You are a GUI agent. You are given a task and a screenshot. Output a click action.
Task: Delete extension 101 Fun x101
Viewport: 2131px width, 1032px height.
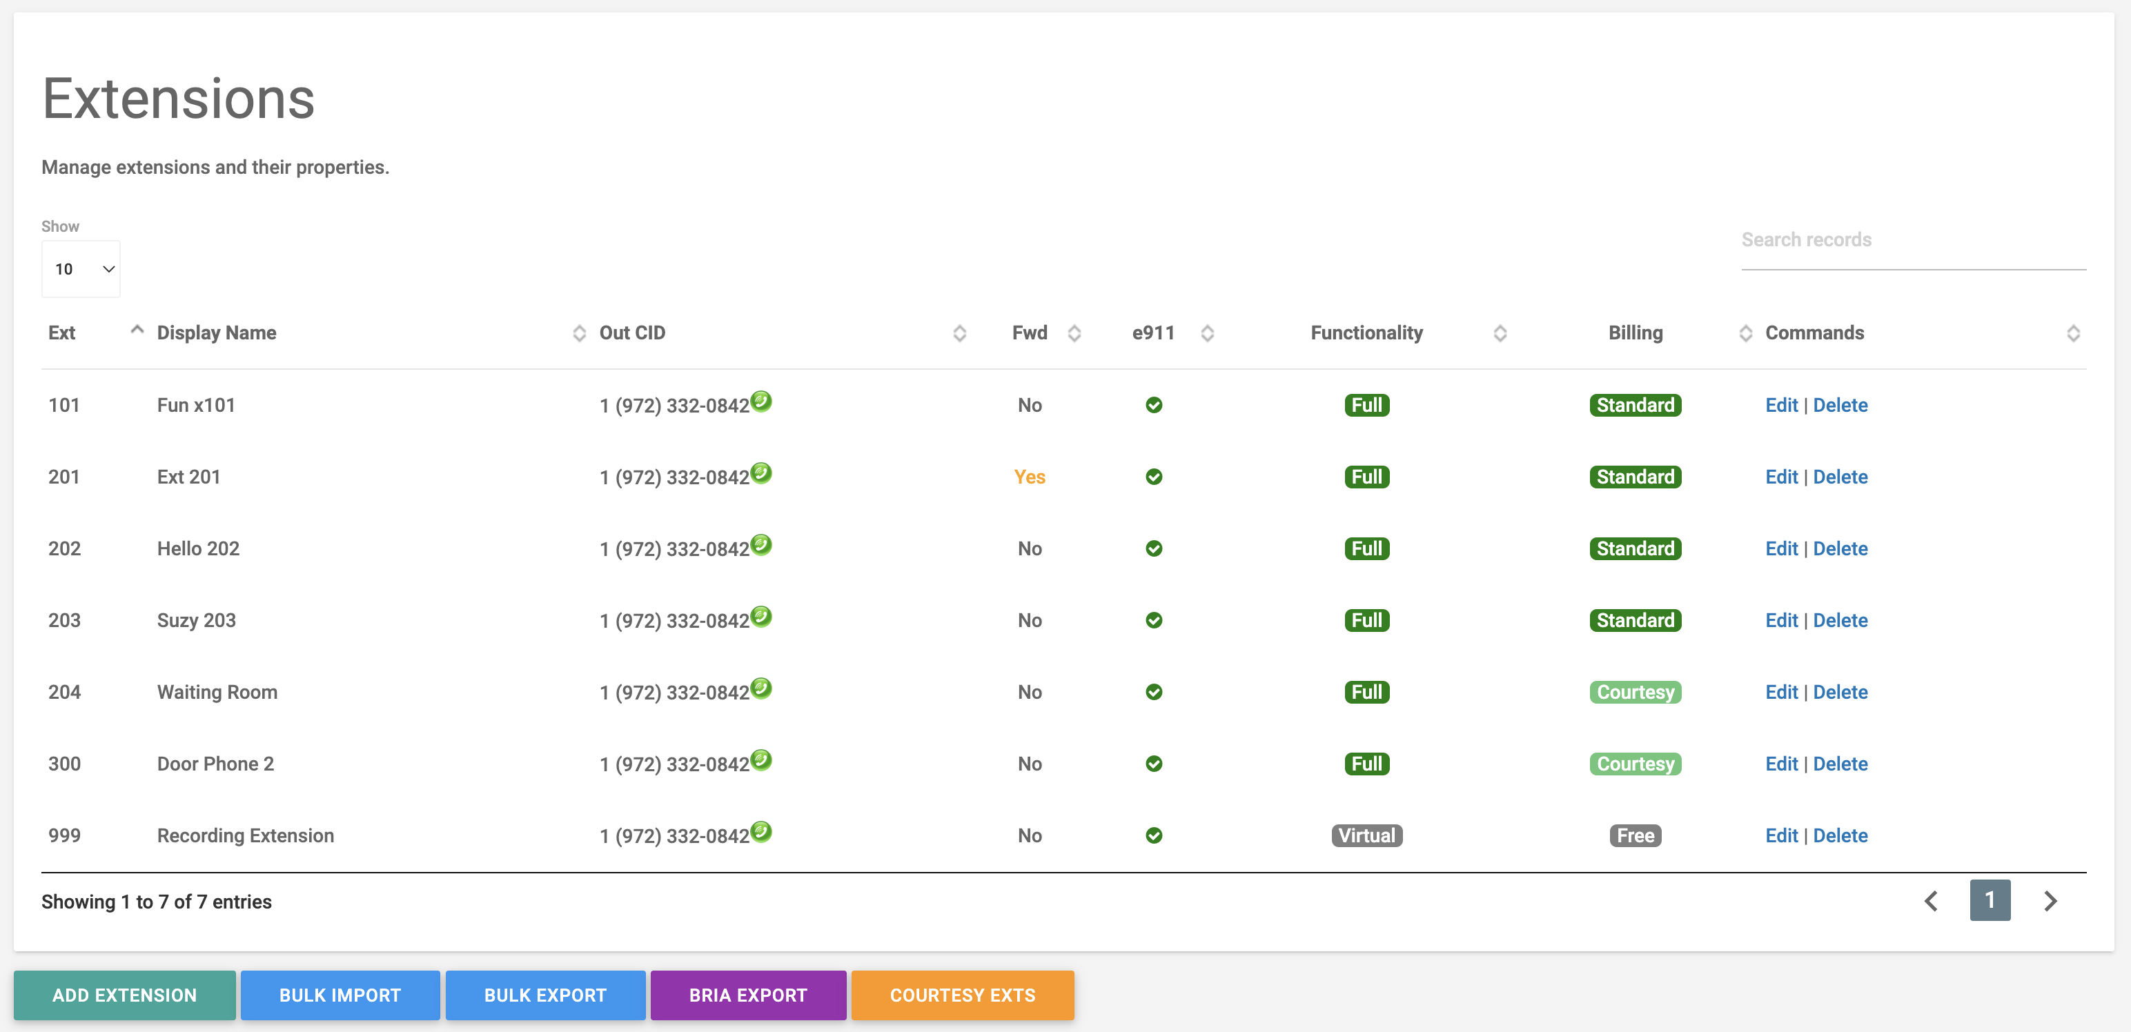1840,405
